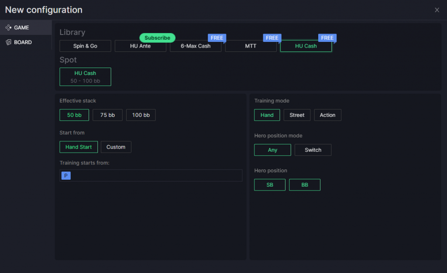Select the Spin & Go library
447x273 pixels.
(85, 46)
